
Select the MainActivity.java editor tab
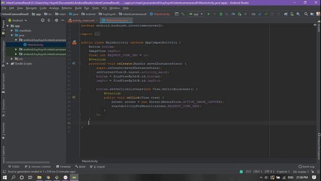tap(116, 20)
